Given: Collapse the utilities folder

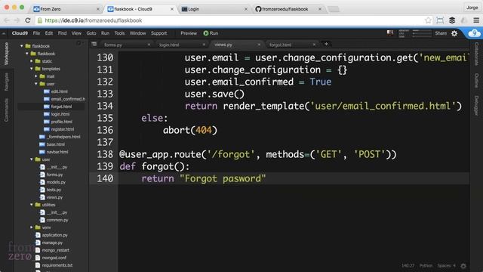Looking at the screenshot, I should pyautogui.click(x=32, y=205).
